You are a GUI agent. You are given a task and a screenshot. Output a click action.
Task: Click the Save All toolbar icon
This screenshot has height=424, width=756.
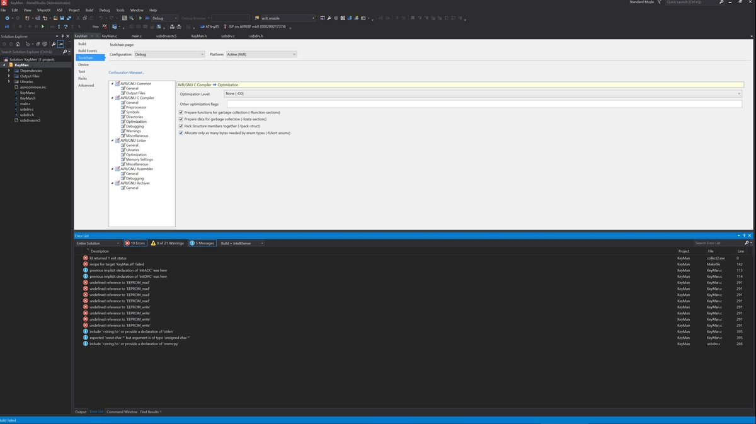coord(69,18)
